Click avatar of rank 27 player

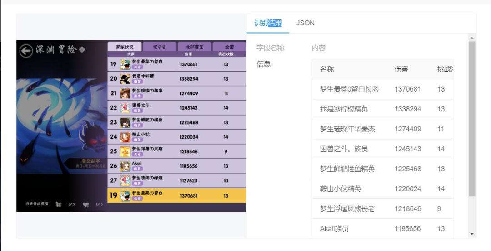(125, 180)
